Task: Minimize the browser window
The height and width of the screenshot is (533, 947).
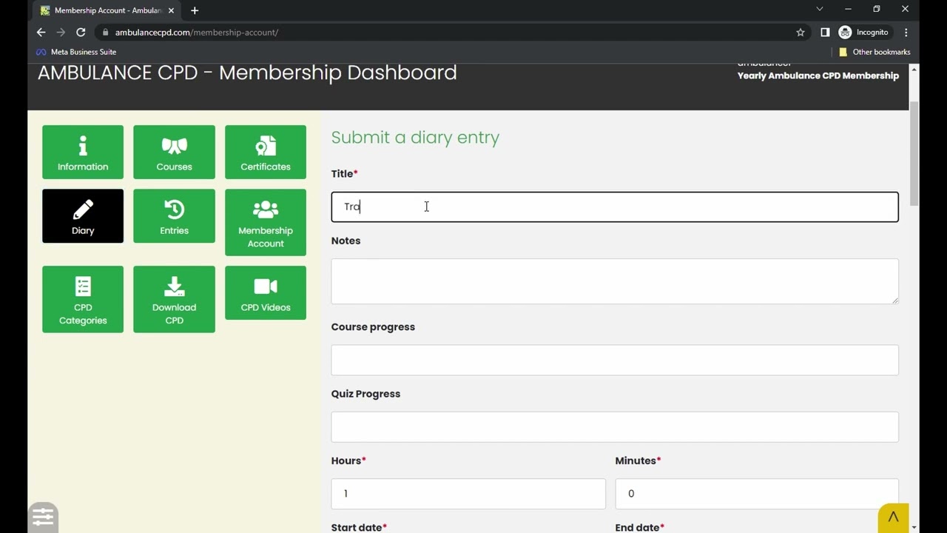Action: (848, 10)
